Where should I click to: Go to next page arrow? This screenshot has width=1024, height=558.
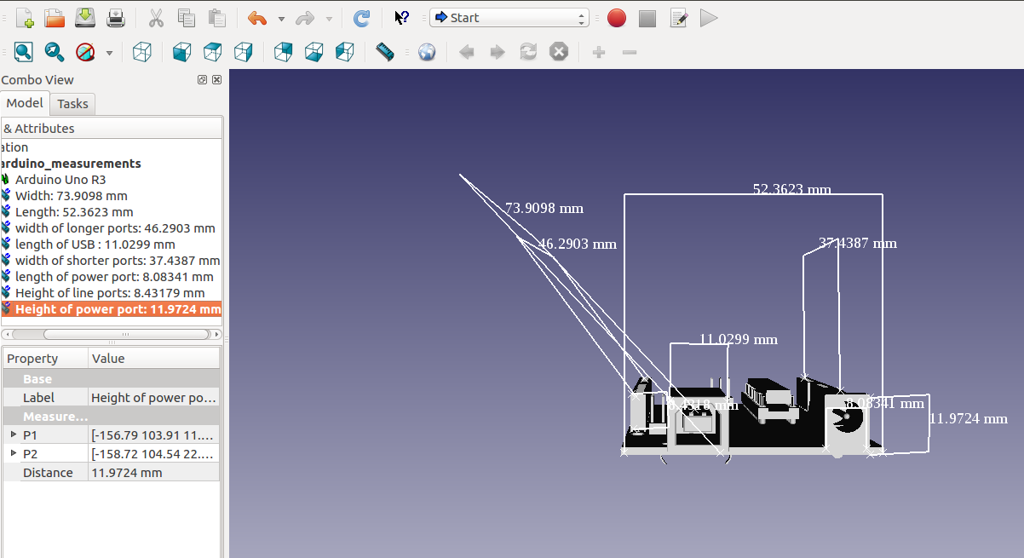click(498, 52)
